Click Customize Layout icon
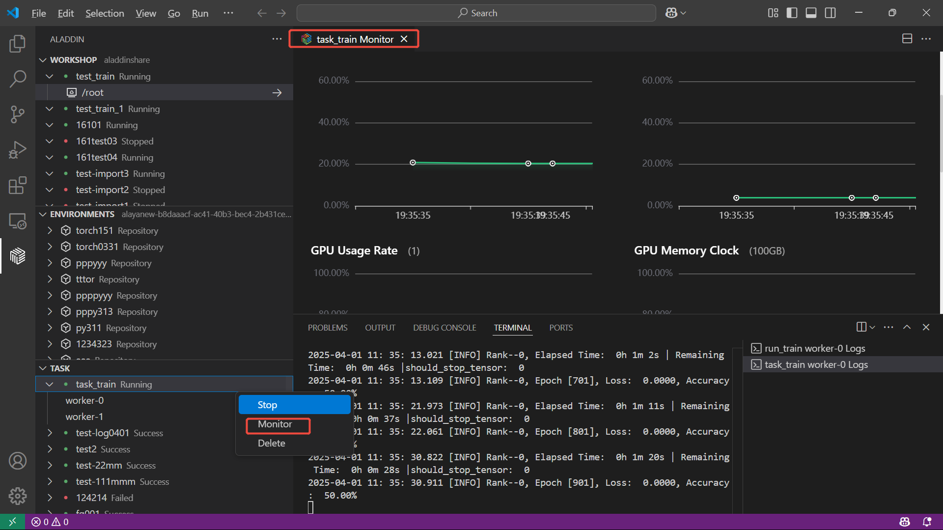This screenshot has width=943, height=530. click(773, 13)
